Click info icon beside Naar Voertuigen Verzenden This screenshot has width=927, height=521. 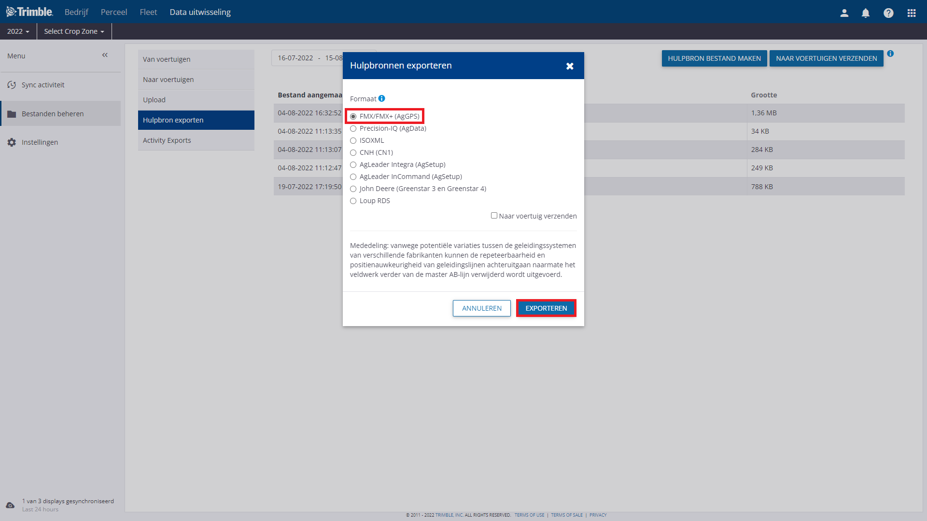[x=890, y=54]
